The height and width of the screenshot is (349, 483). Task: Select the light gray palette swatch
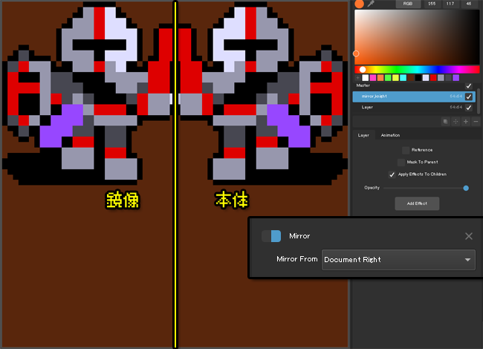tap(441, 78)
